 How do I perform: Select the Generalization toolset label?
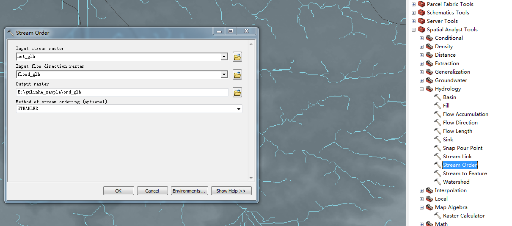click(x=452, y=72)
